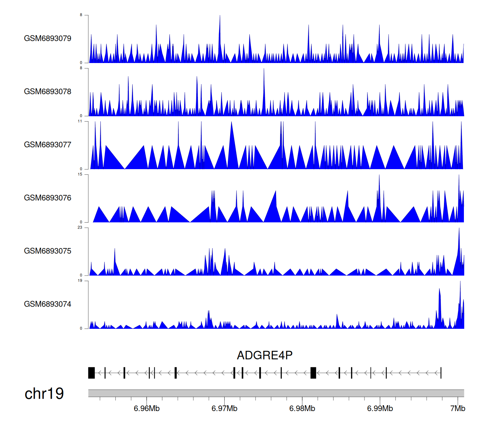Select the 6.98Mb coordinate label
Image resolution: width=489 pixels, height=431 pixels.
302,408
